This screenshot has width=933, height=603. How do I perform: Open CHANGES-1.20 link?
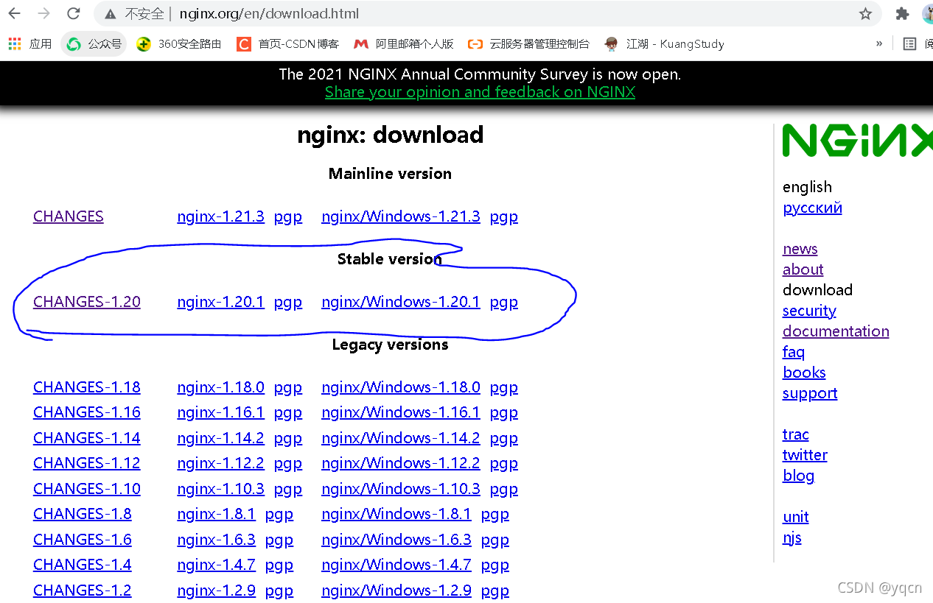(87, 302)
